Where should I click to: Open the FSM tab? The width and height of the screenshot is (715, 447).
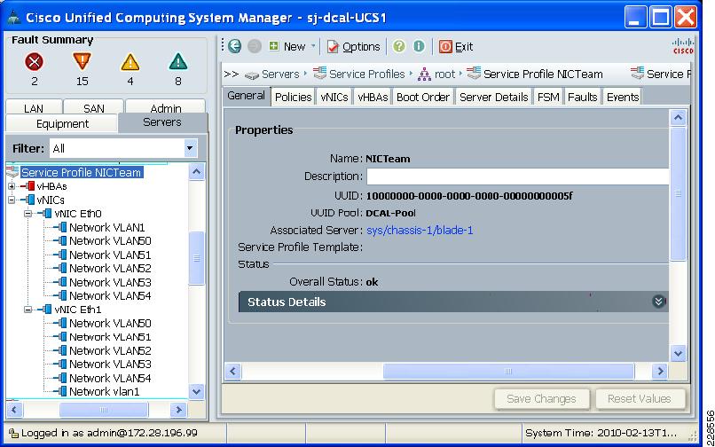tap(548, 98)
